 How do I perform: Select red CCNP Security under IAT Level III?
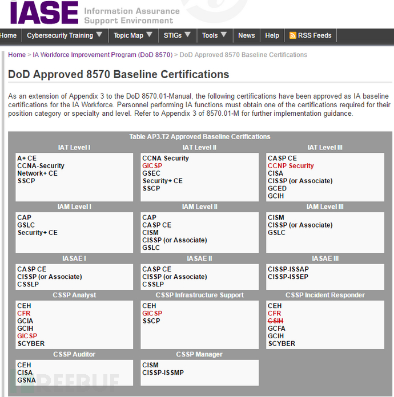(291, 166)
